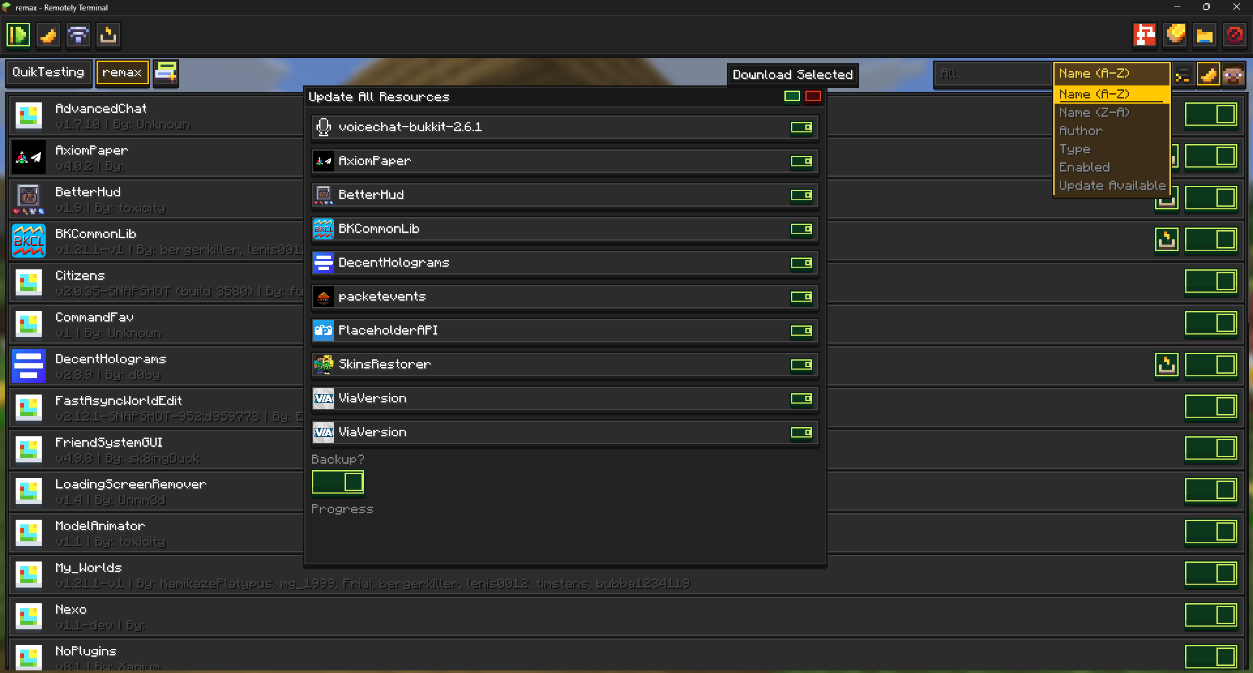This screenshot has width=1253, height=673.
Task: Click the voicechat microphone icon in dialog
Action: click(324, 127)
